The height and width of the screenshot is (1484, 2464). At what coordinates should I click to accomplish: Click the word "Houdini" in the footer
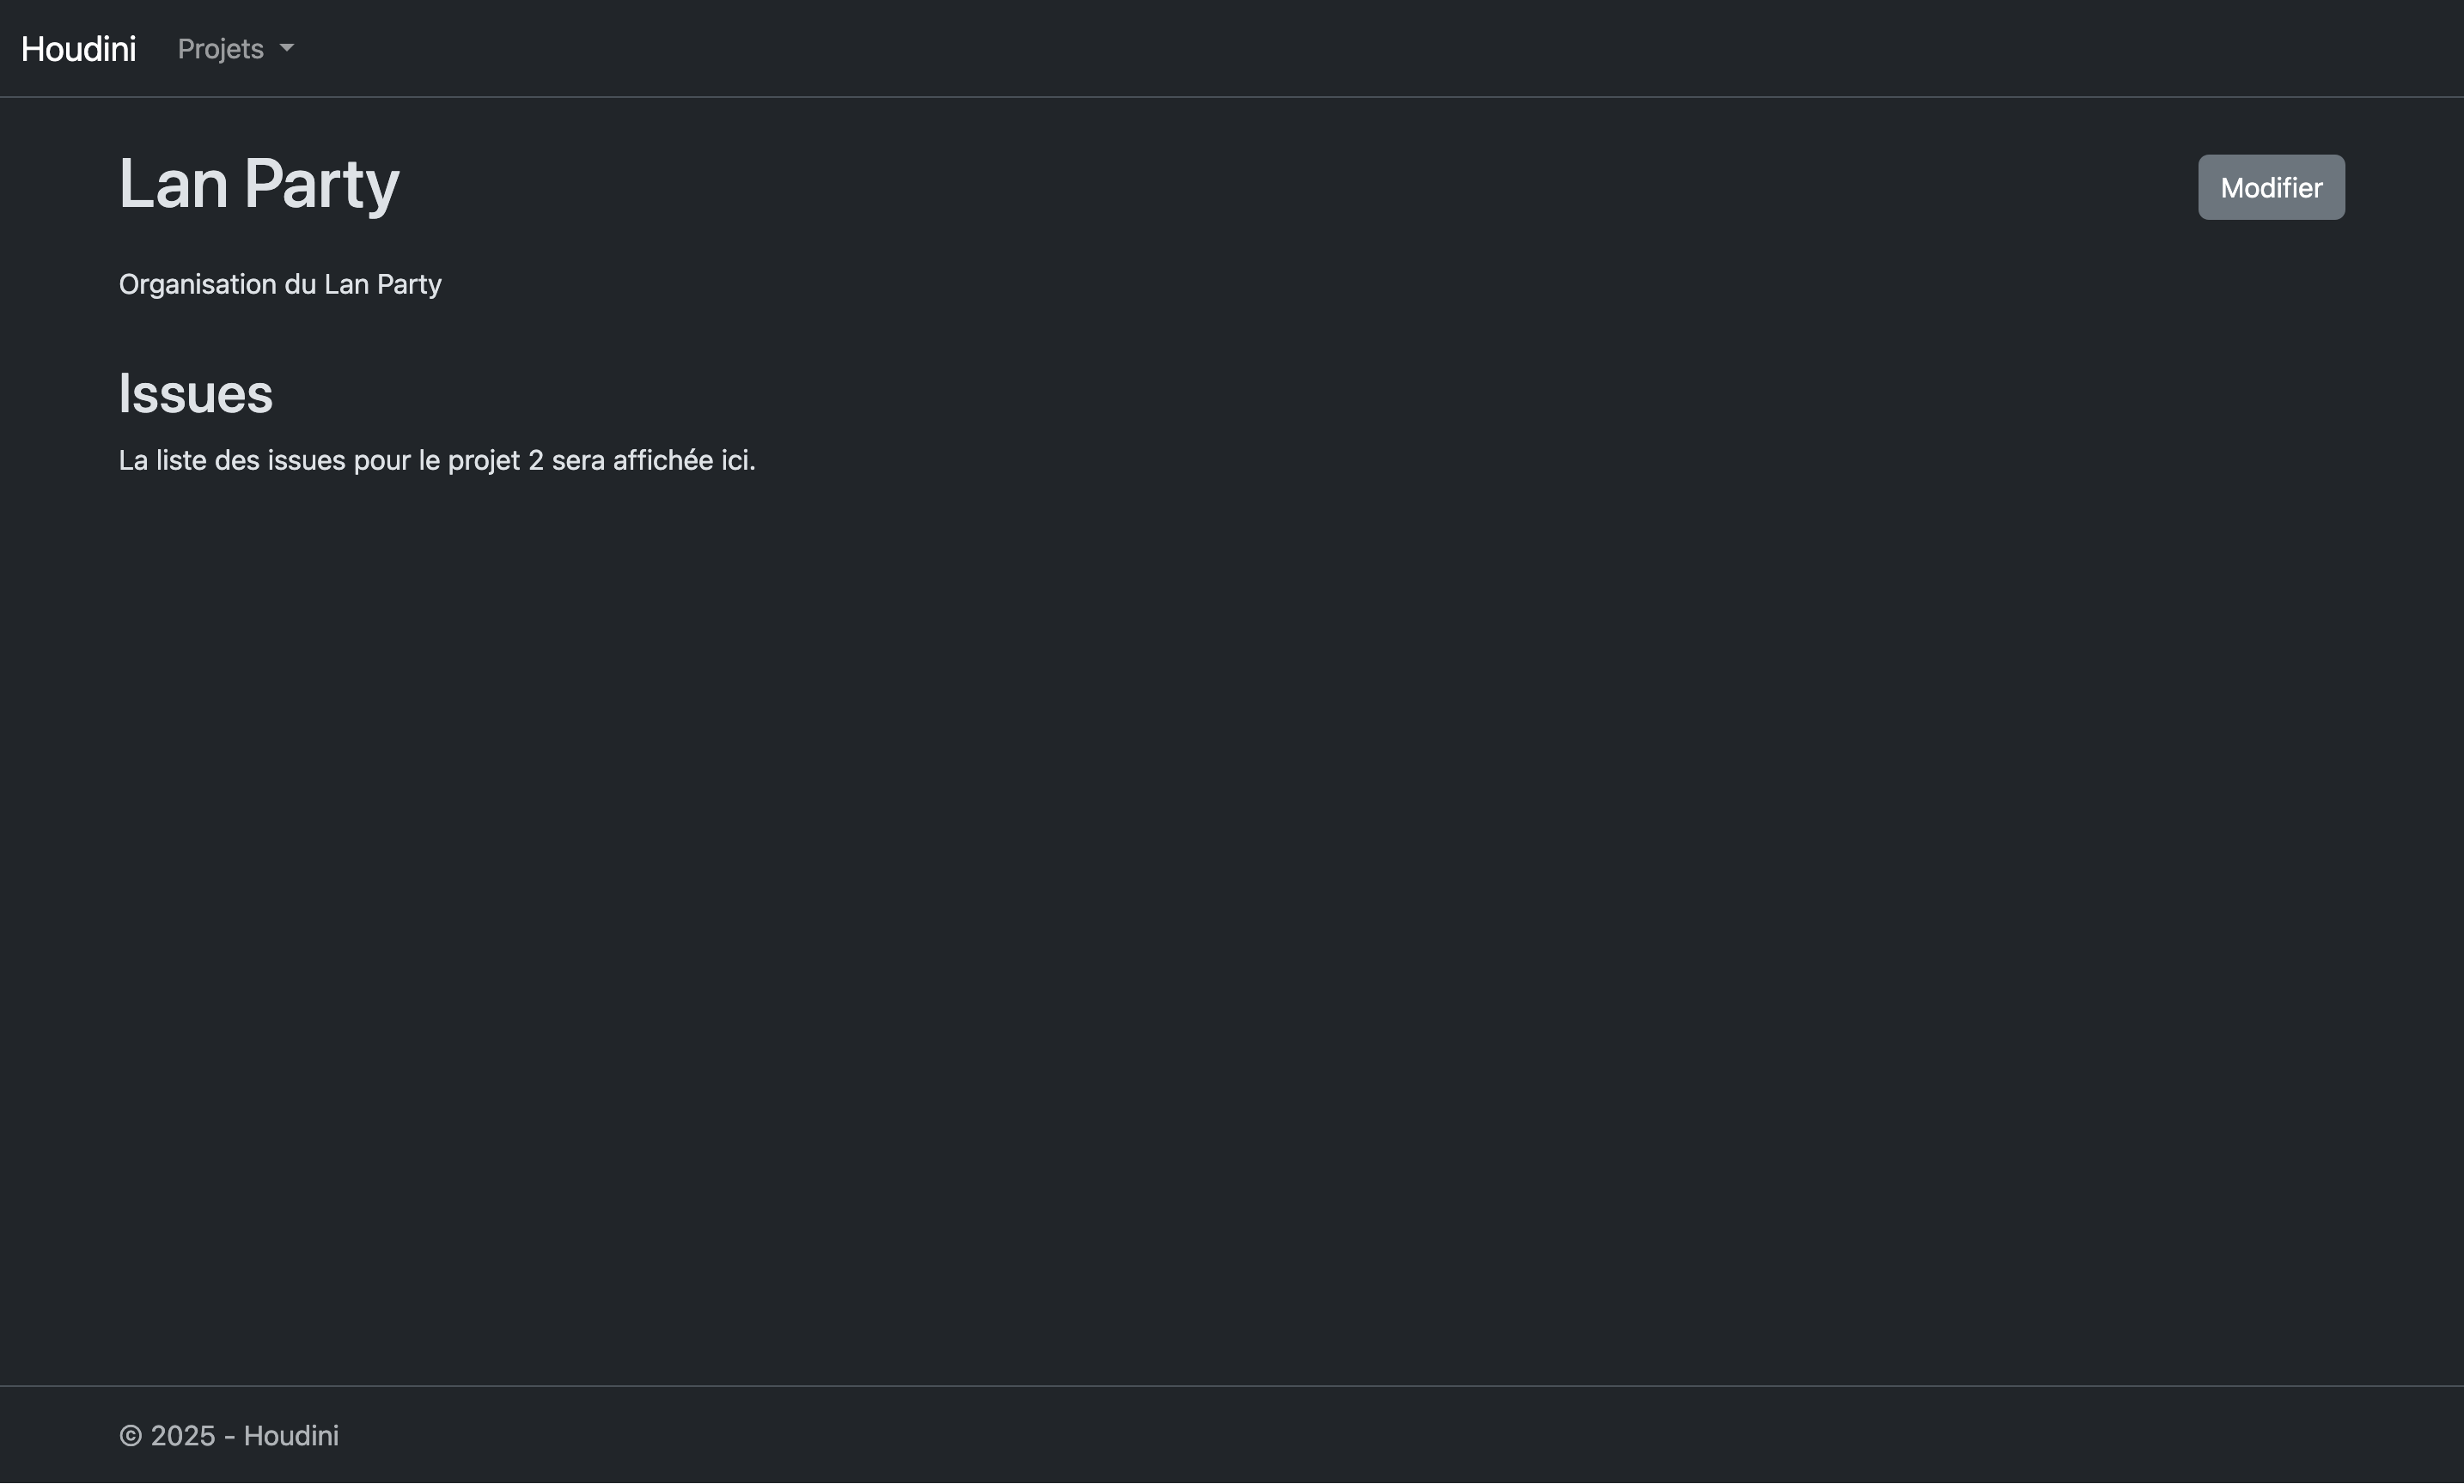pos(291,1436)
